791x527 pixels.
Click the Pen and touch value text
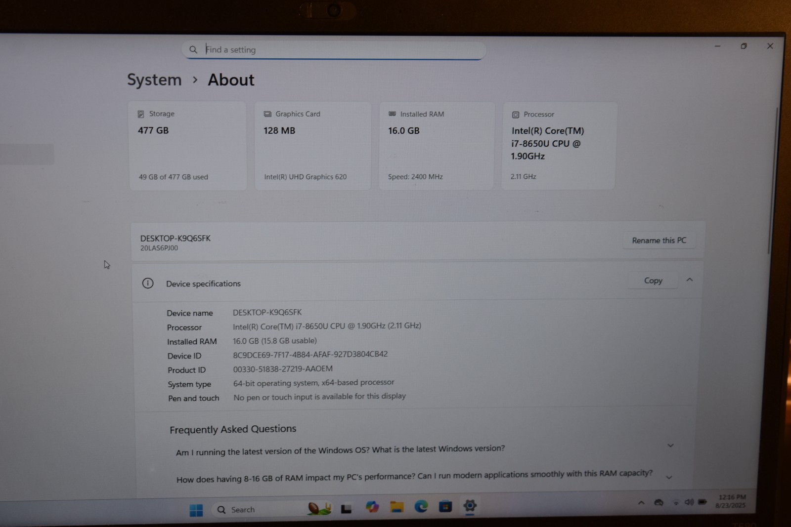pos(319,397)
